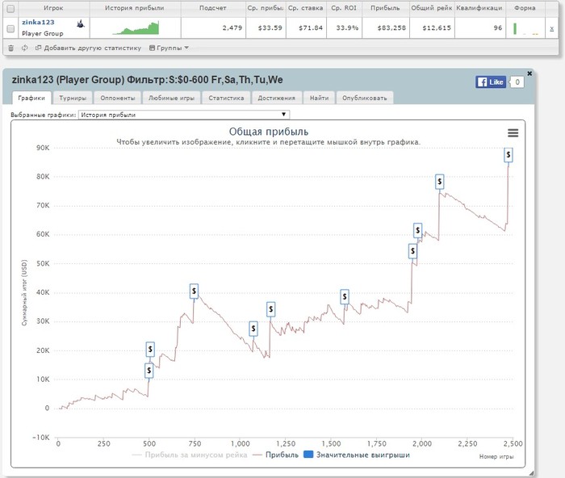The height and width of the screenshot is (478, 565).
Task: Sort by the История прибыли column header
Action: (135, 7)
